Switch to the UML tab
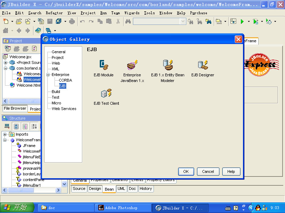Viewport: 285px width, 213px height. coord(121,189)
